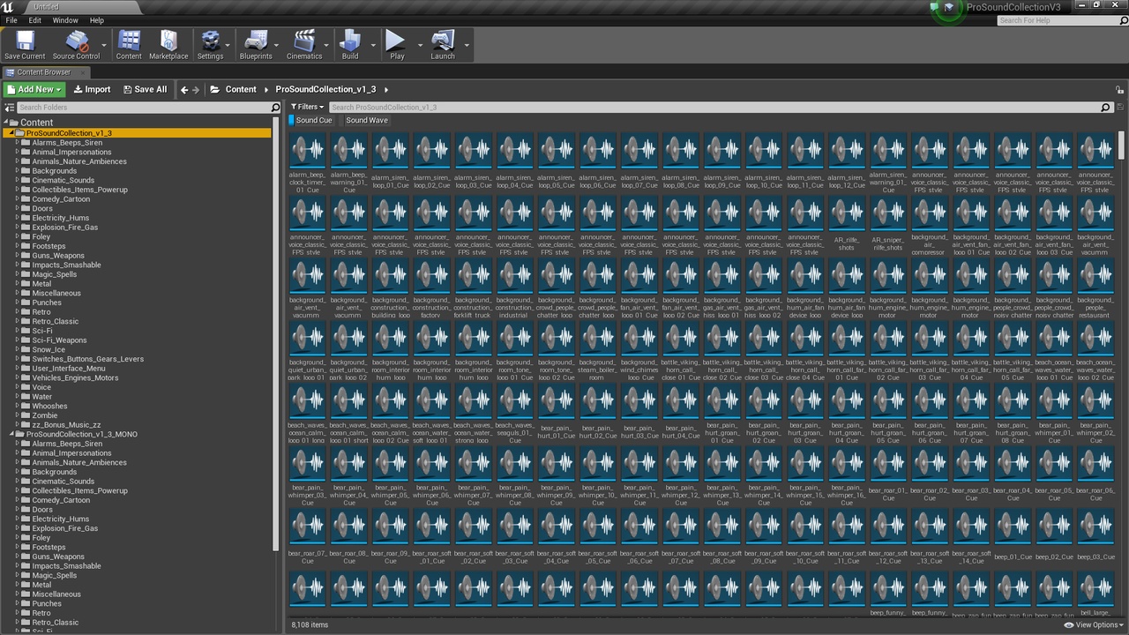This screenshot has width=1129, height=635.
Task: Open the Add New dropdown
Action: (x=34, y=89)
